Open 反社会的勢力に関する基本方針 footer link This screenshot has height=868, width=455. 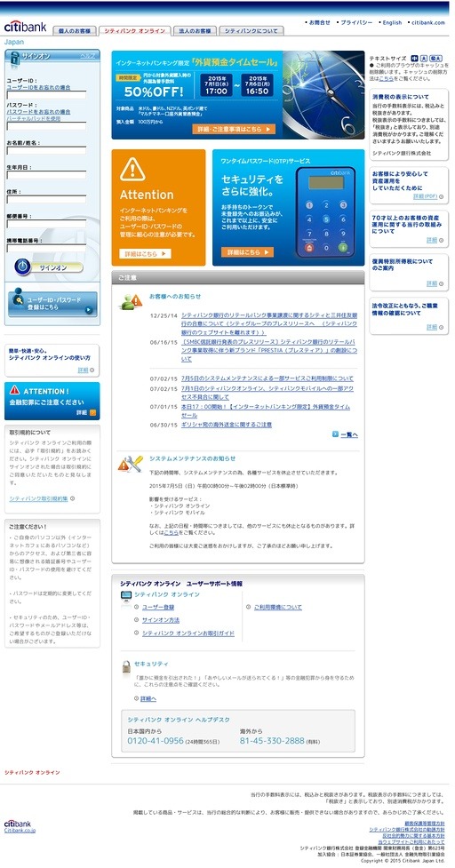pos(413,835)
